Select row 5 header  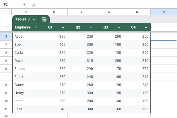coord(6,61)
